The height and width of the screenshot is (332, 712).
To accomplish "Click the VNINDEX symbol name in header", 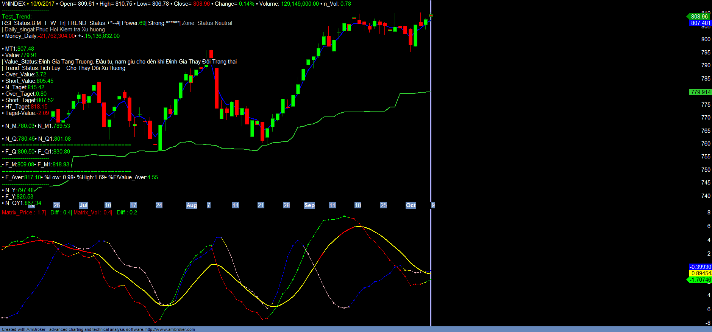I will (14, 4).
